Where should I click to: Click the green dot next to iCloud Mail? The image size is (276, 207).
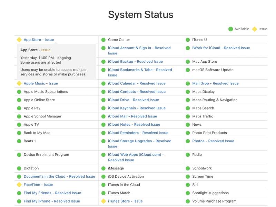coord(103,116)
